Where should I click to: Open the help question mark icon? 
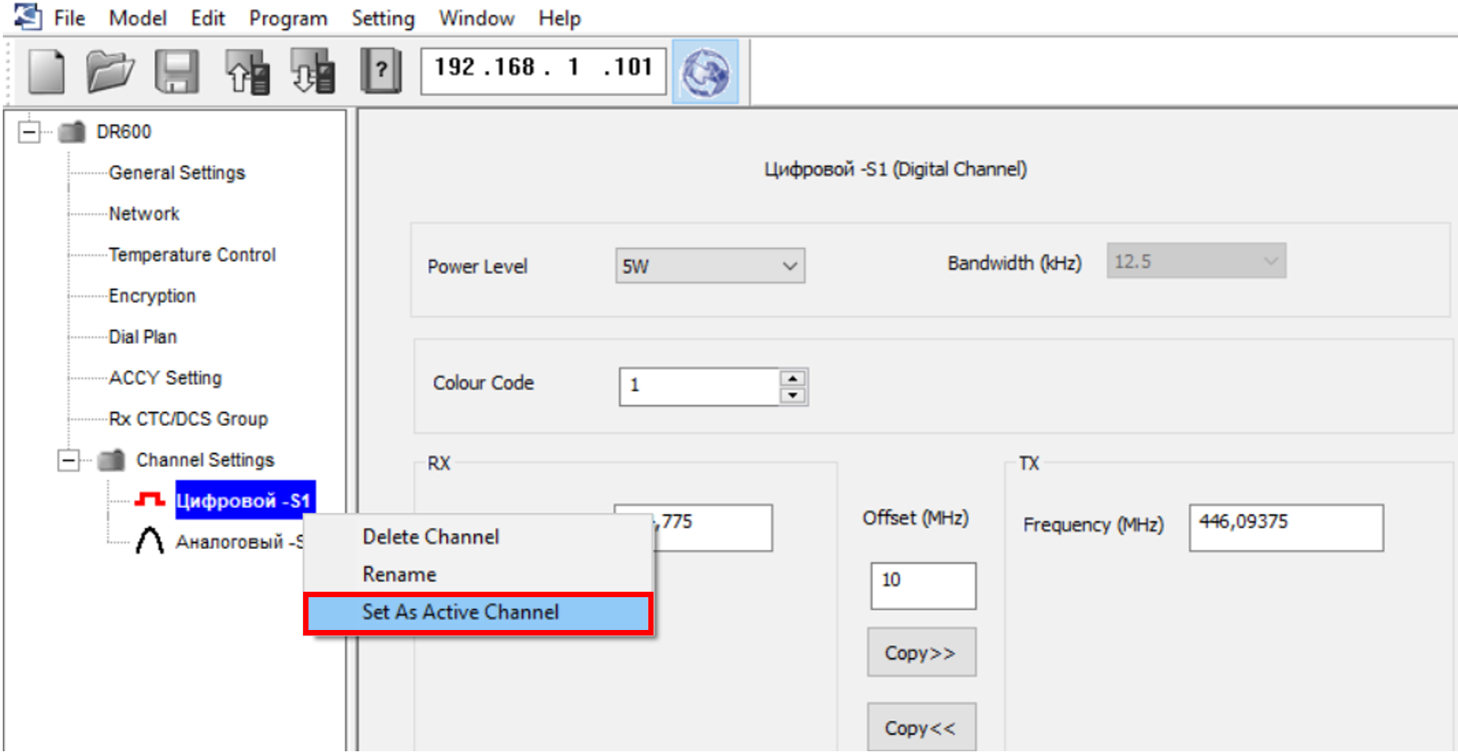380,71
